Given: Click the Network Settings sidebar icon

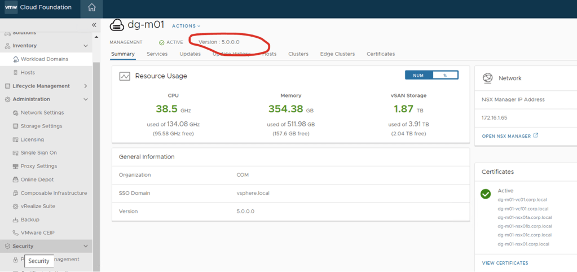Looking at the screenshot, I should (16, 113).
